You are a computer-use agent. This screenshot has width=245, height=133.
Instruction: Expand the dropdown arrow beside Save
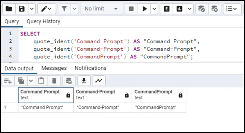(x=32, y=9)
